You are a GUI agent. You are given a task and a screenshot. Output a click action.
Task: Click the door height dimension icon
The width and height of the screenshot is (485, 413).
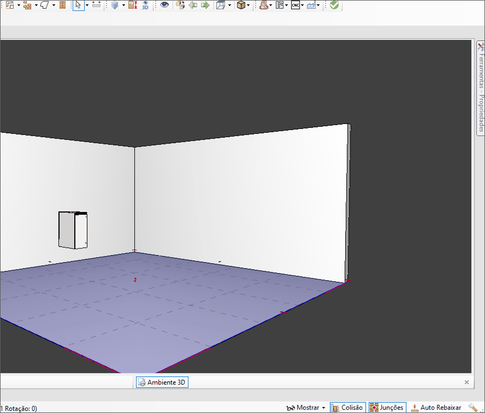(133, 5)
